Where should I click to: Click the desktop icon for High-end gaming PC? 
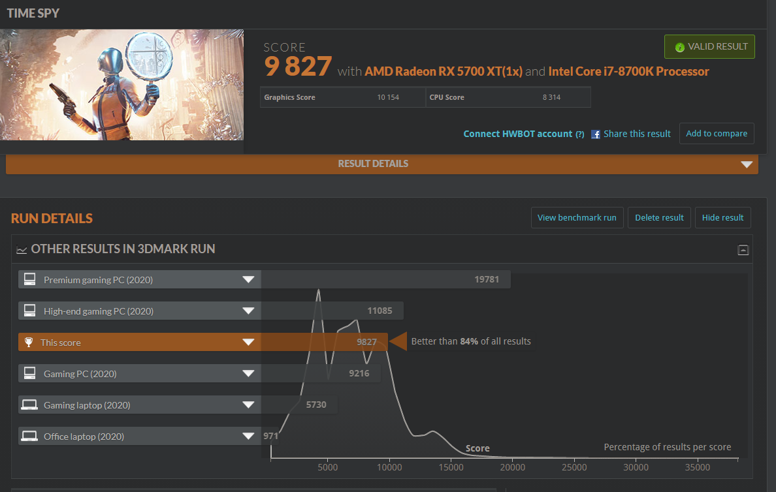(29, 311)
